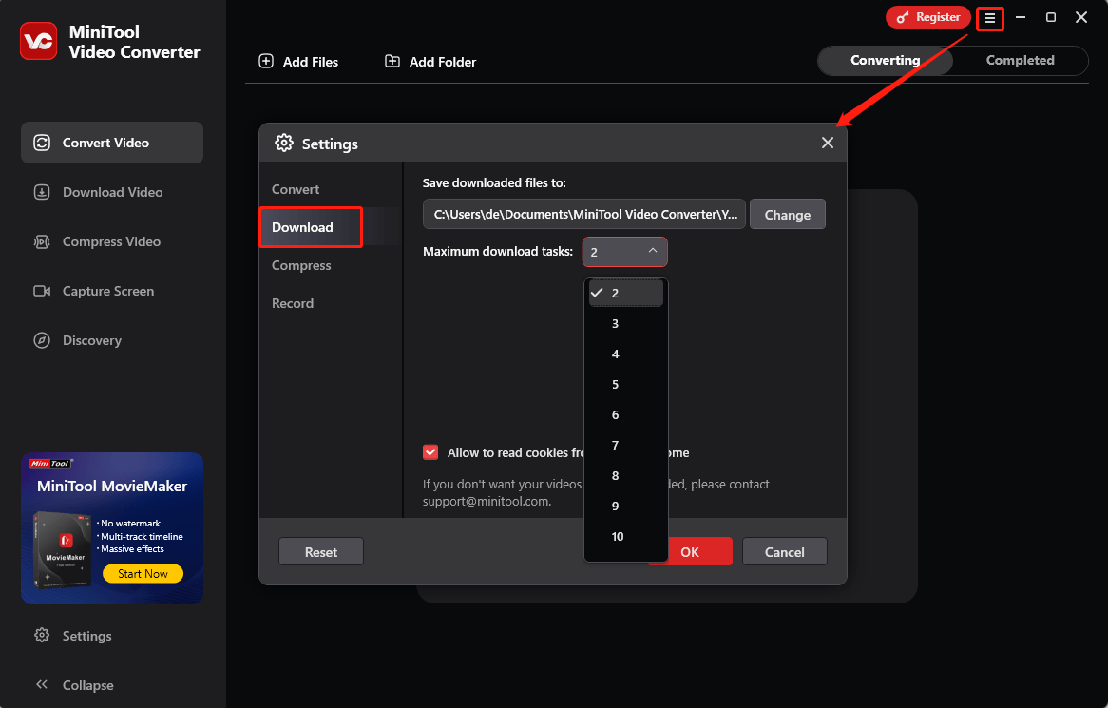
Task: Select 6 in the tasks dropdown list
Action: point(626,414)
